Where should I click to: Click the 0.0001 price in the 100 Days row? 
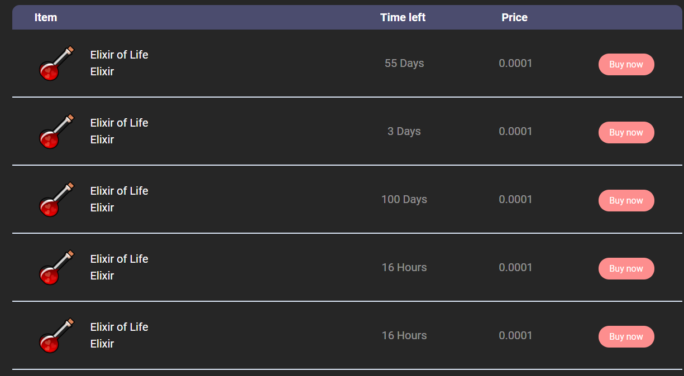[x=515, y=200]
